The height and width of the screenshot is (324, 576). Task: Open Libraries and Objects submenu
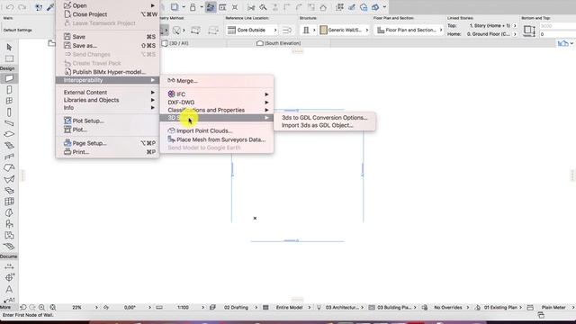tap(107, 100)
